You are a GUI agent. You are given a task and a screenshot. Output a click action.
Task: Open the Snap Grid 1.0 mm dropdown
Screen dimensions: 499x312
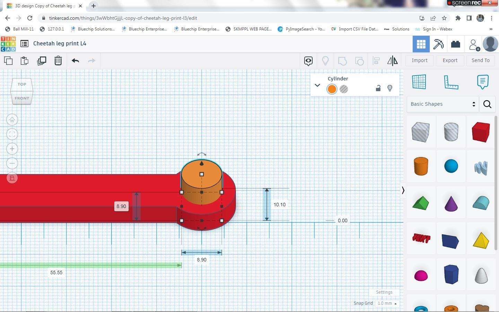[387, 303]
